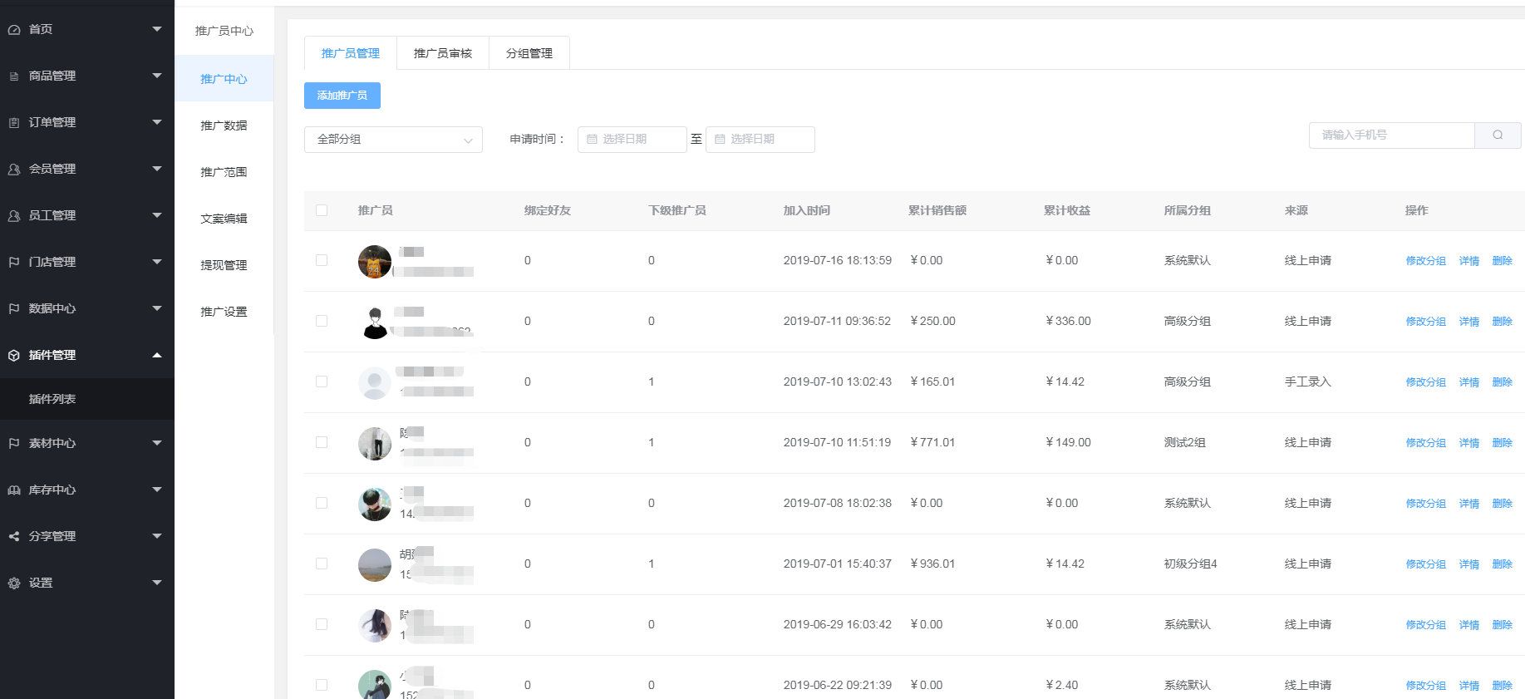
Task: Open the start date picker field
Action: click(x=632, y=140)
